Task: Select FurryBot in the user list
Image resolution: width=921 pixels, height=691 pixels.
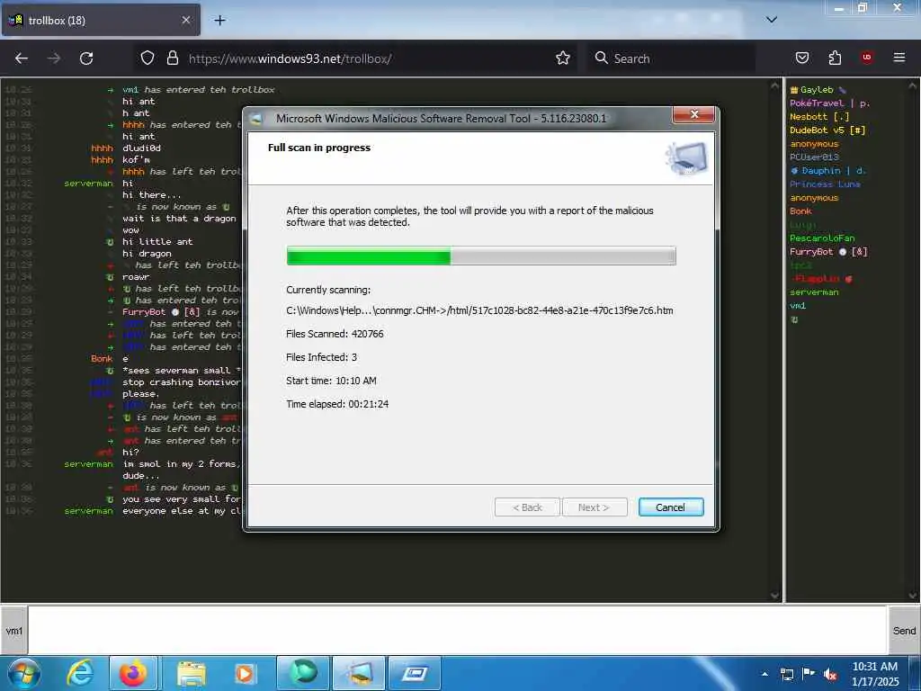Action: pyautogui.click(x=828, y=252)
